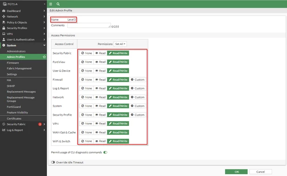Select Custom for Security Profile permission
Screen dimensions: 287x176
pyautogui.click(x=137, y=115)
